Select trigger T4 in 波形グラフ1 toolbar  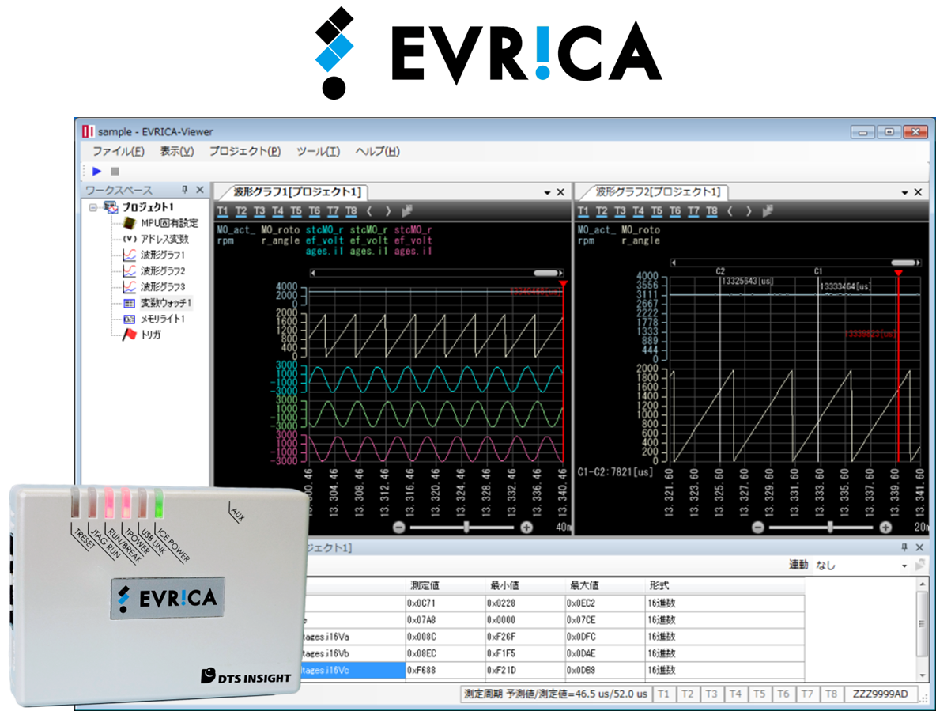tap(277, 211)
